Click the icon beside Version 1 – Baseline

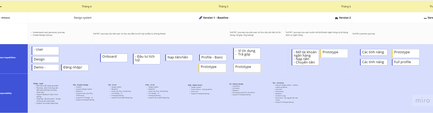coord(201,18)
